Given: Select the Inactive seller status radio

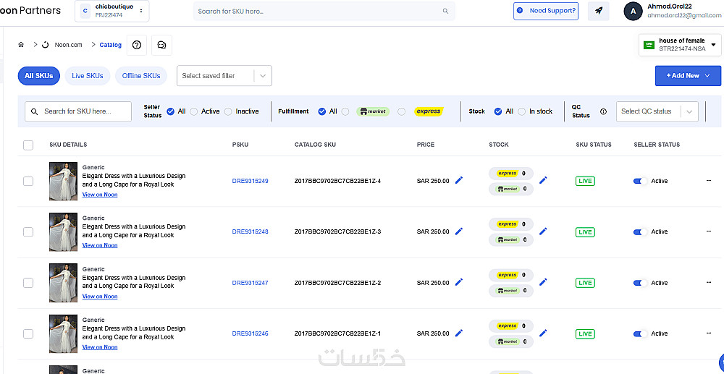Looking at the screenshot, I should point(228,111).
